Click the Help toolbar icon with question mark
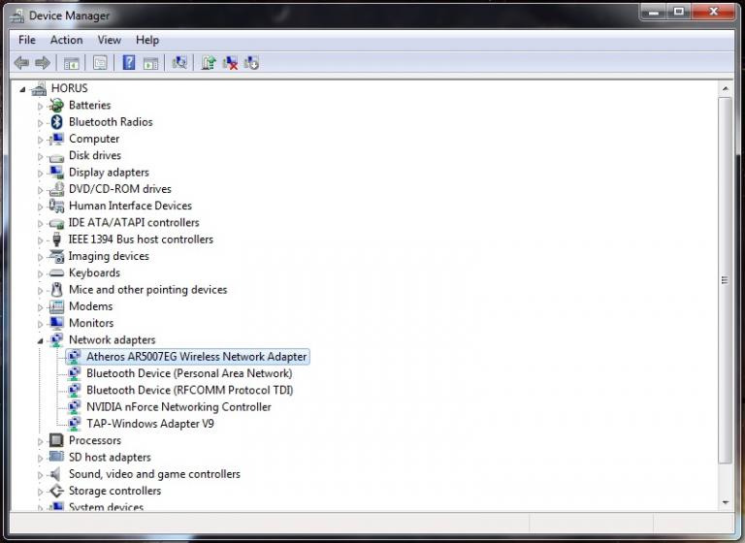This screenshot has width=745, height=543. click(x=128, y=63)
